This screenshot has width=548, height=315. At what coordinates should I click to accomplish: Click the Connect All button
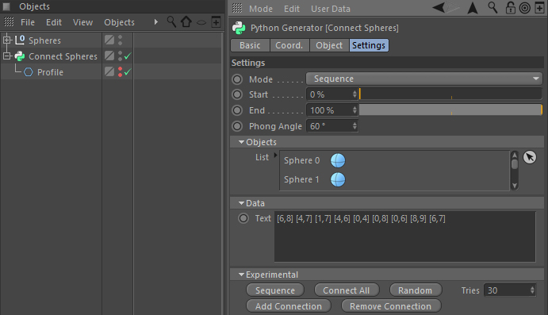tap(347, 290)
